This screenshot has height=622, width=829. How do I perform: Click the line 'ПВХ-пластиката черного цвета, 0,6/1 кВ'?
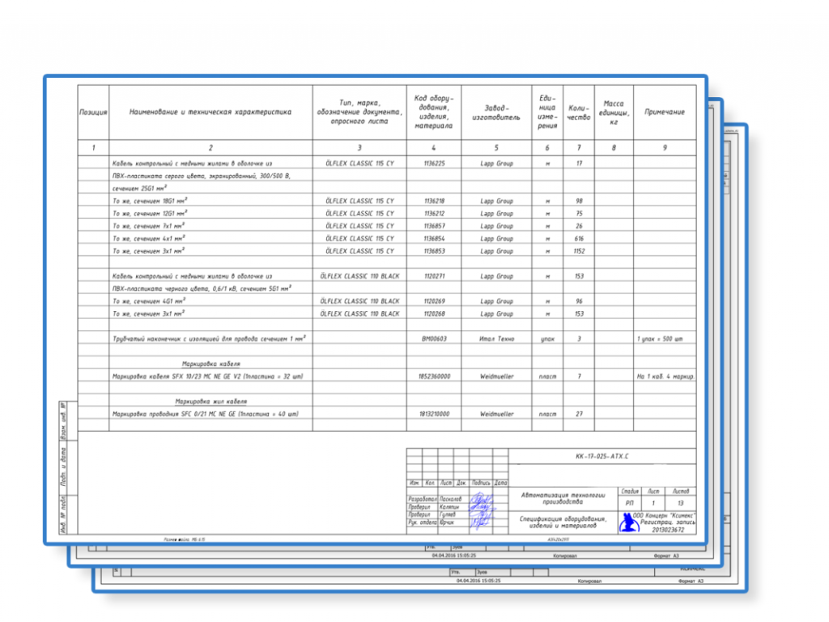pyautogui.click(x=202, y=288)
